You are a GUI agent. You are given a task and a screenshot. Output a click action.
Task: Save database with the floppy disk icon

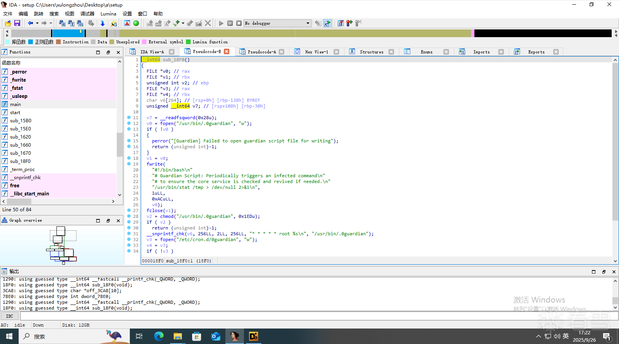point(17,23)
